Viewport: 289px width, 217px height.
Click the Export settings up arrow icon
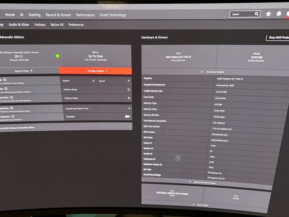pyautogui.click(x=129, y=81)
